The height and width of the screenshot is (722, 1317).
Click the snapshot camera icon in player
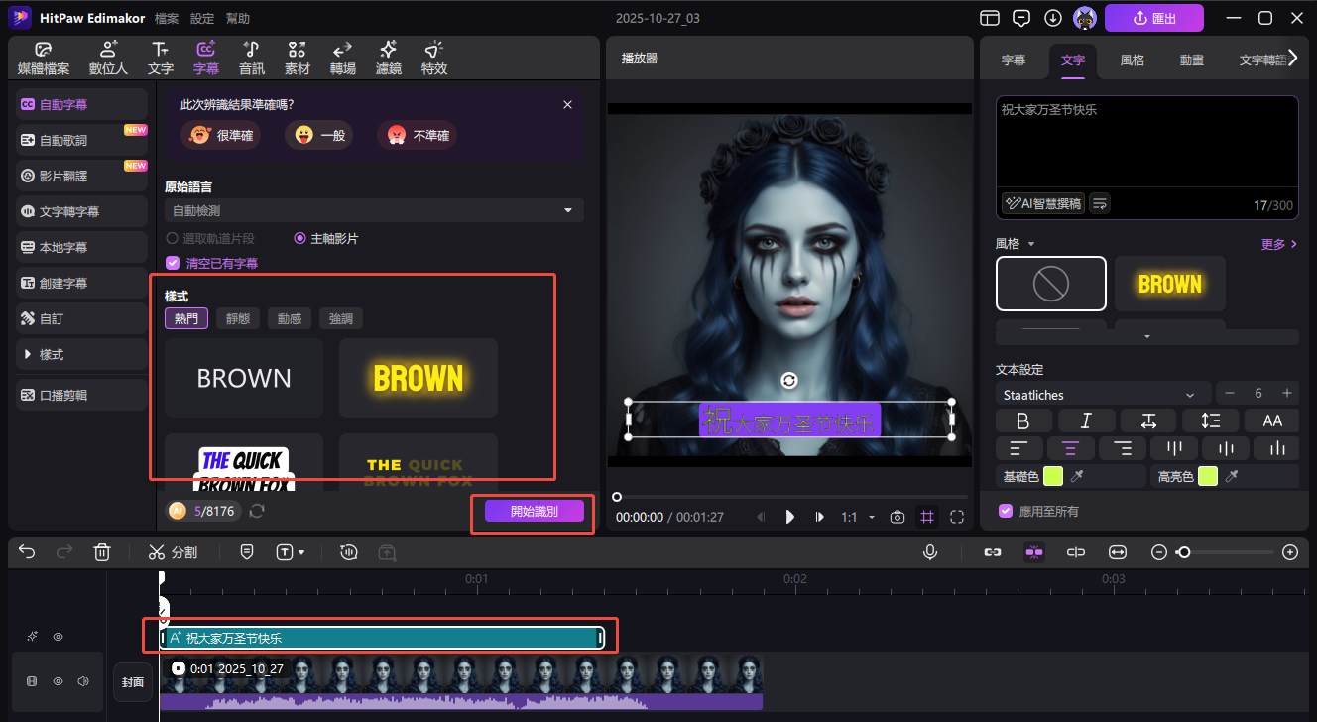pos(898,517)
